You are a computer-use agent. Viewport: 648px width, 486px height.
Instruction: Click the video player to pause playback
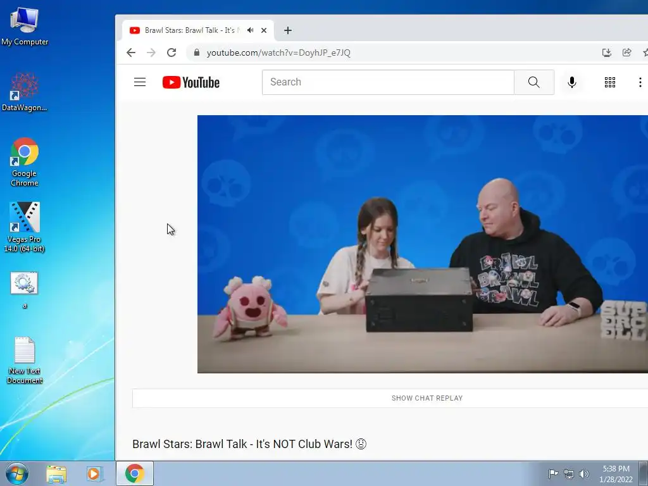tap(422, 244)
